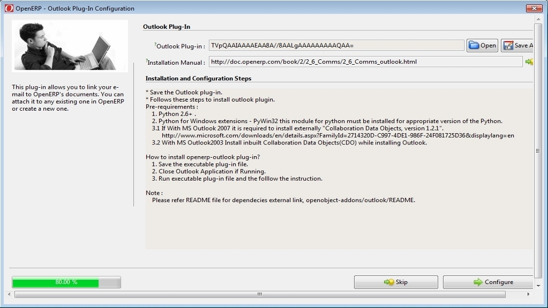This screenshot has height=308, width=548.
Task: Click the OpenERP logo in the title bar
Action: [x=9, y=9]
